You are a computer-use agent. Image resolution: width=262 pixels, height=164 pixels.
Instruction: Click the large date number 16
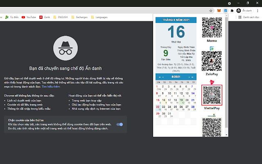[x=176, y=32]
